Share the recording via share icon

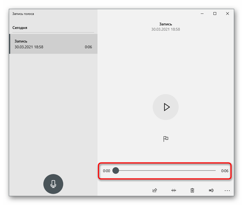click(155, 190)
